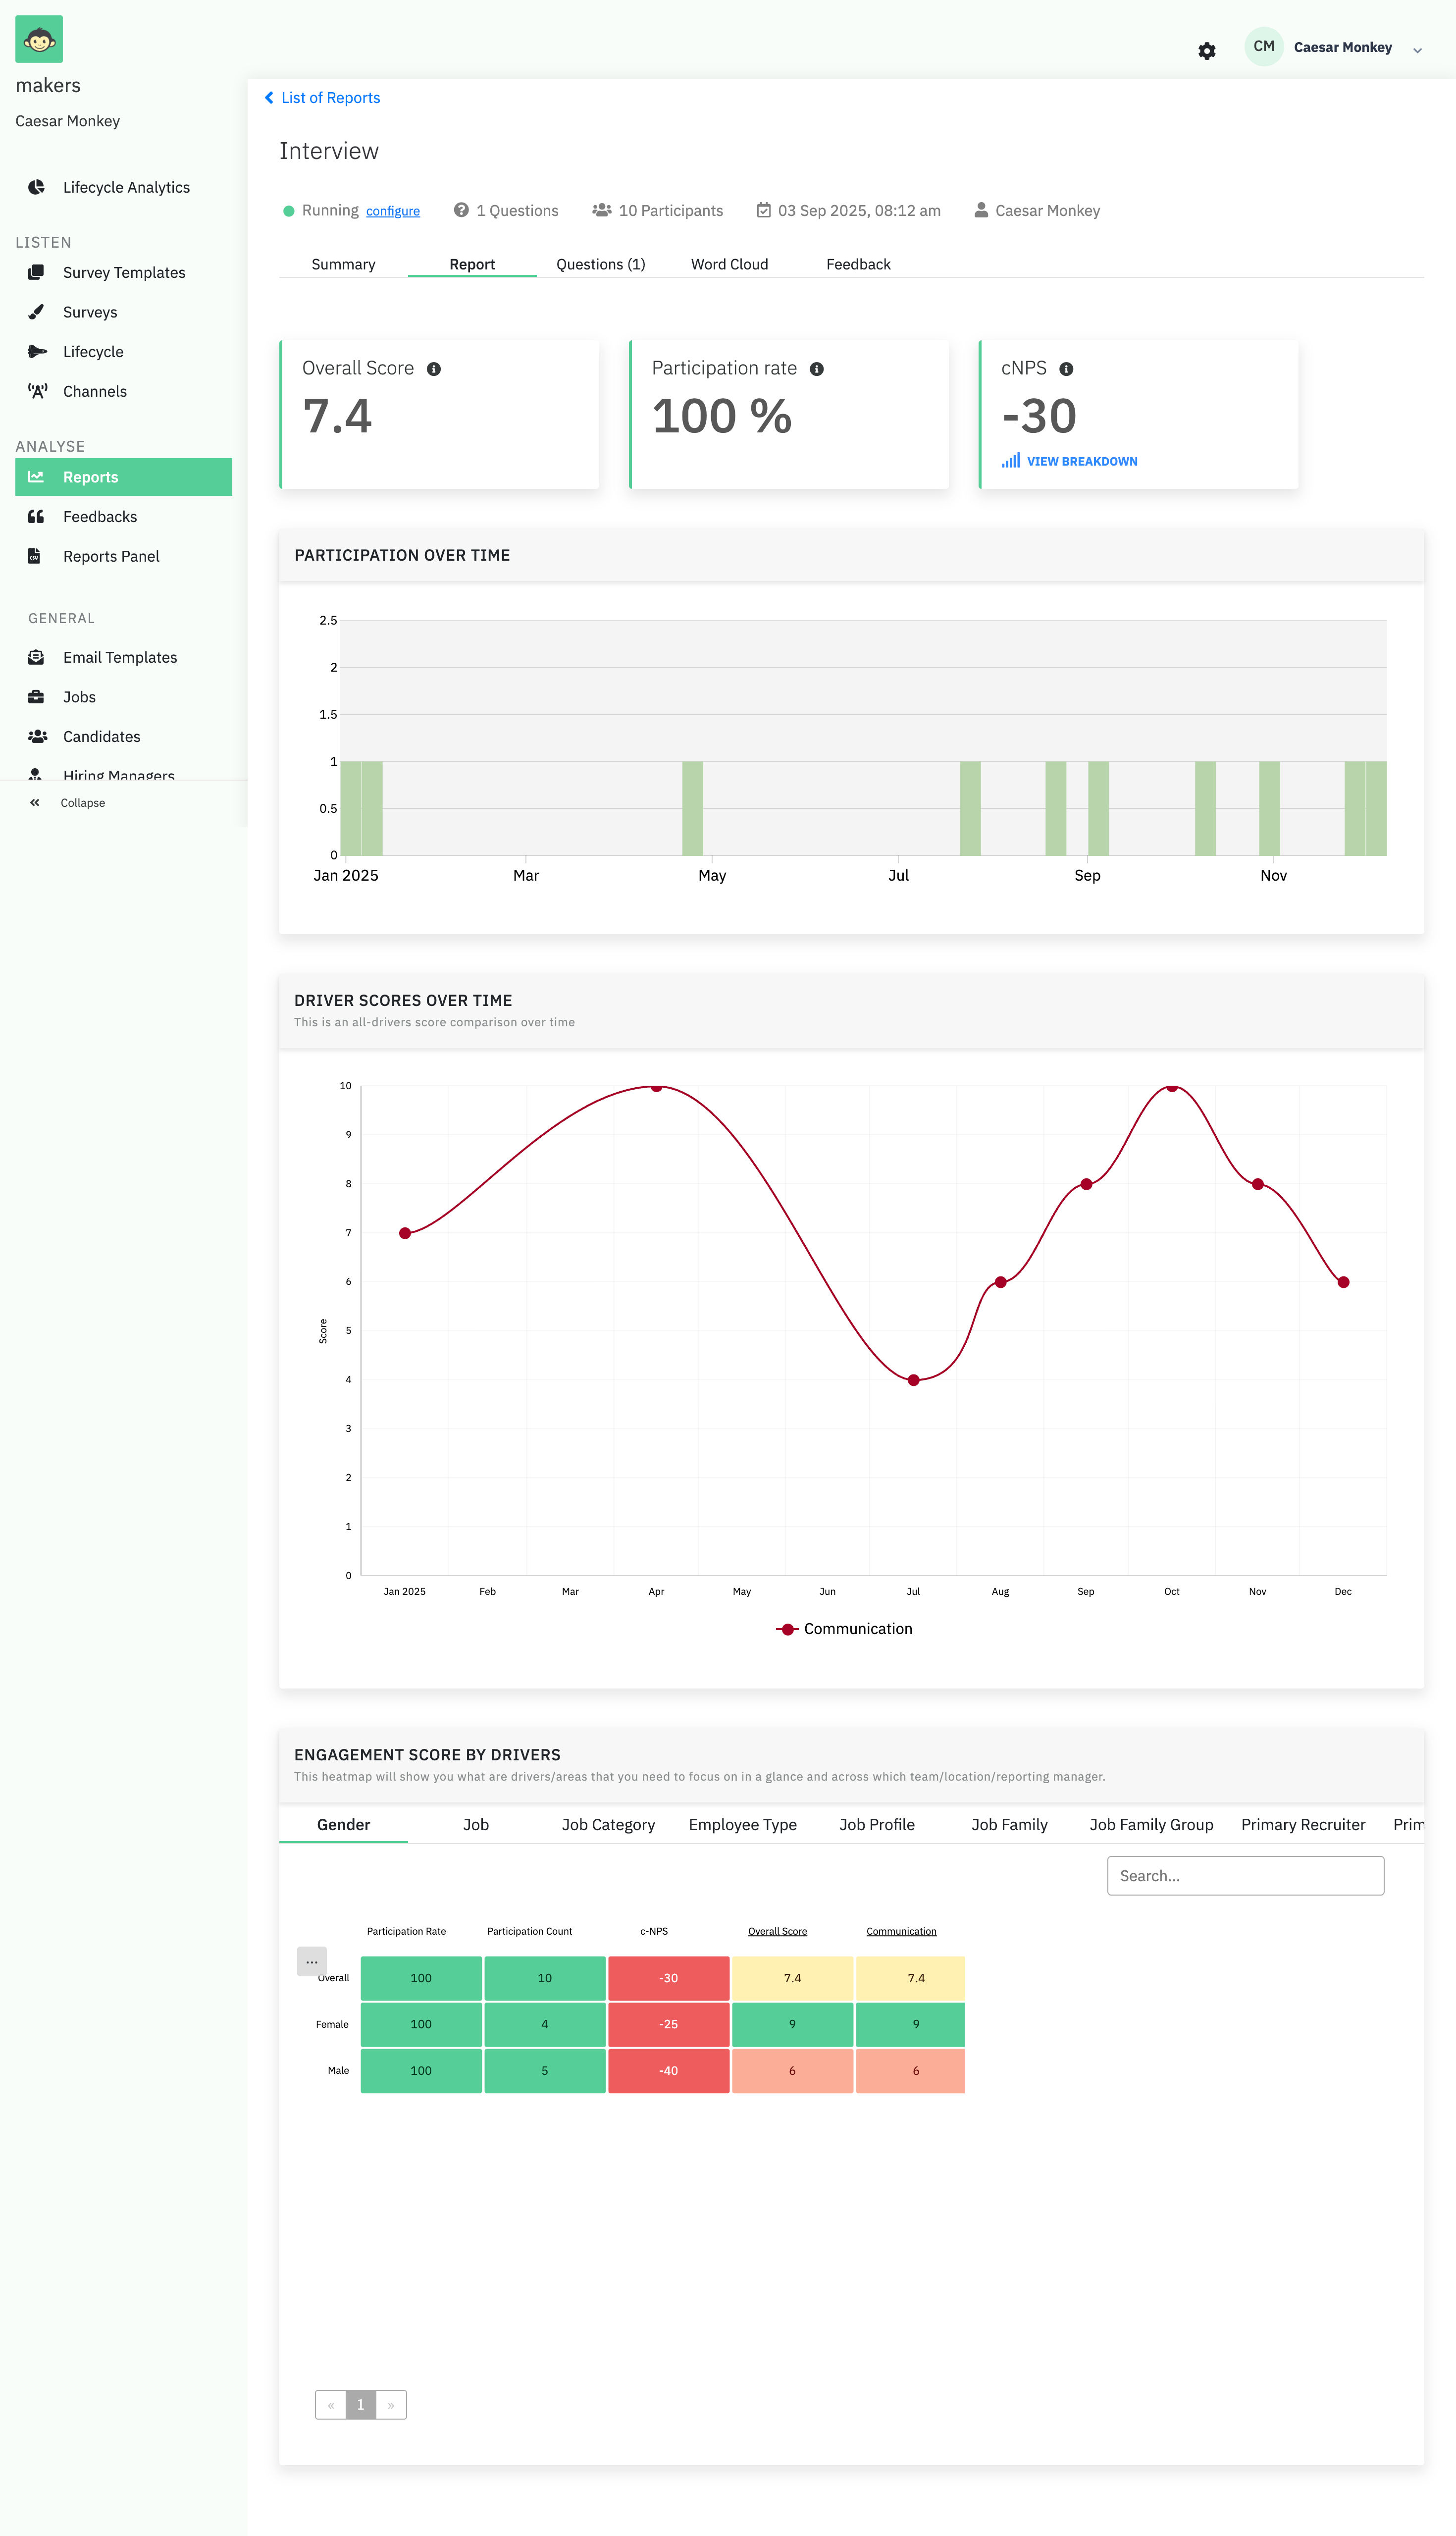
Task: Click the participants group icon
Action: pos(601,210)
